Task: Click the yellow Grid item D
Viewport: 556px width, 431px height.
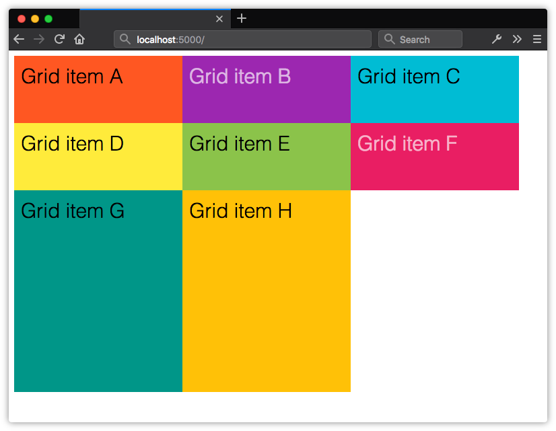Action: tap(98, 157)
